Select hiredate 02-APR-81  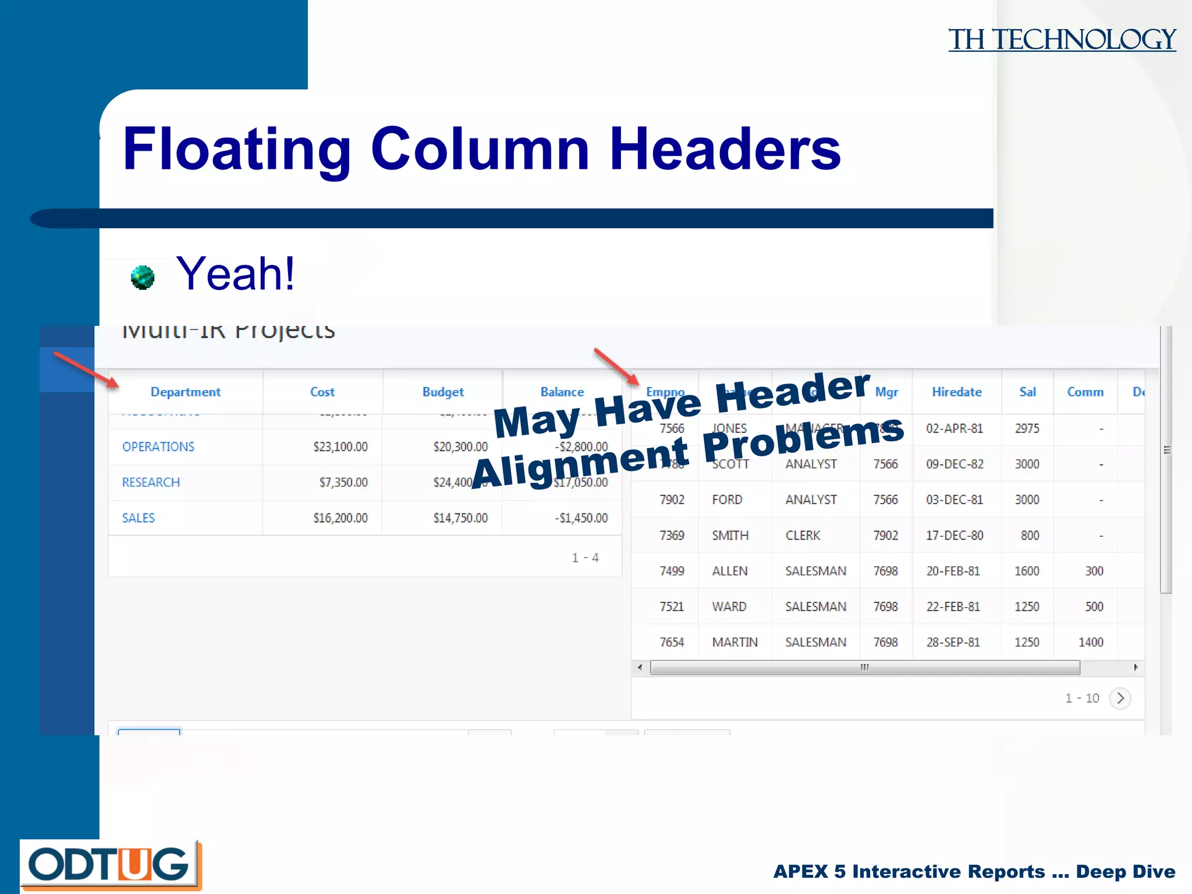[955, 429]
